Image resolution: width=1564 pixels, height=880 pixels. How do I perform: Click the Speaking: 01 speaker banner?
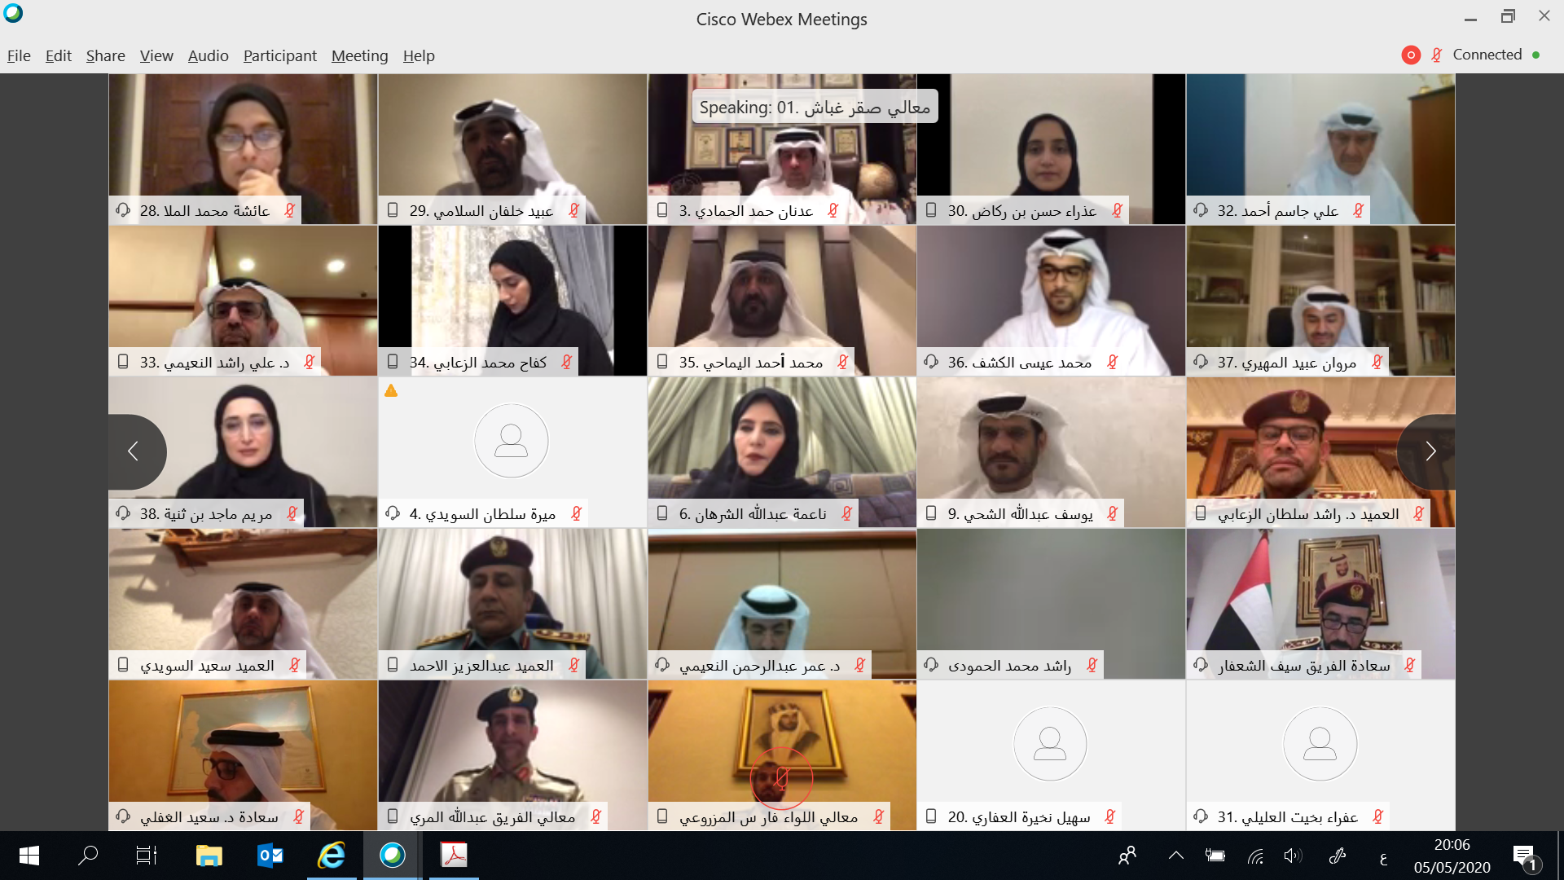(x=815, y=107)
